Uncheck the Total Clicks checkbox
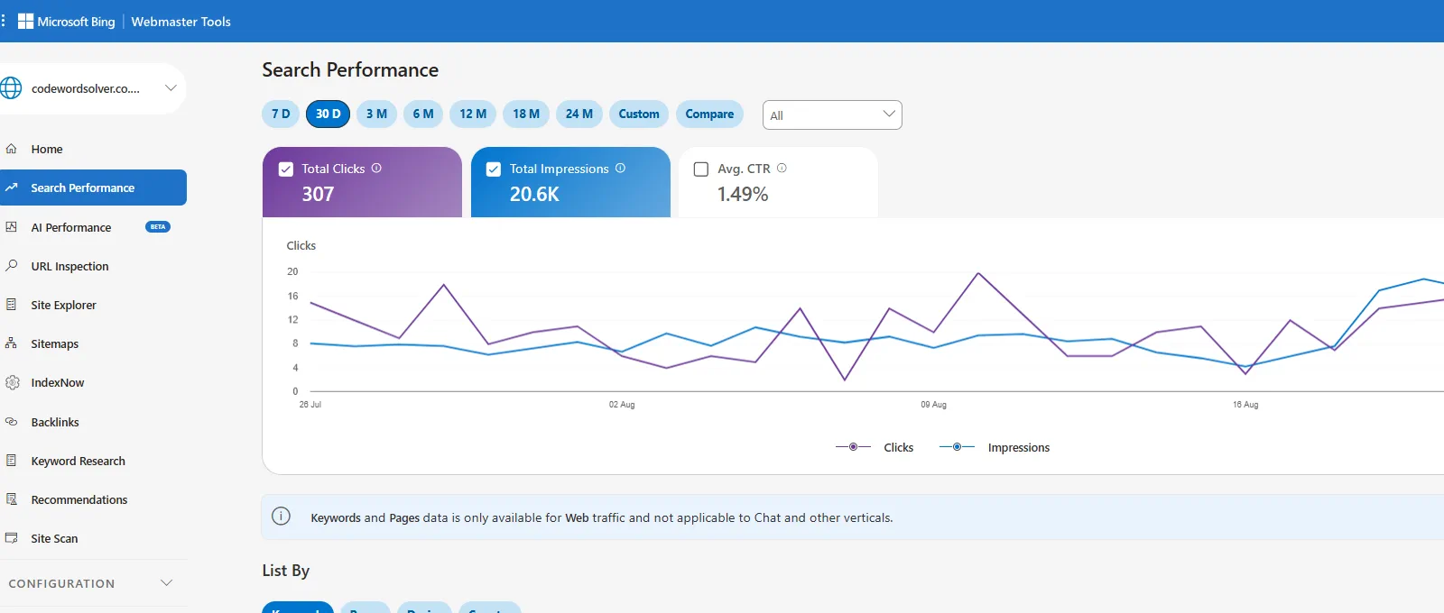The image size is (1444, 613). point(286,169)
